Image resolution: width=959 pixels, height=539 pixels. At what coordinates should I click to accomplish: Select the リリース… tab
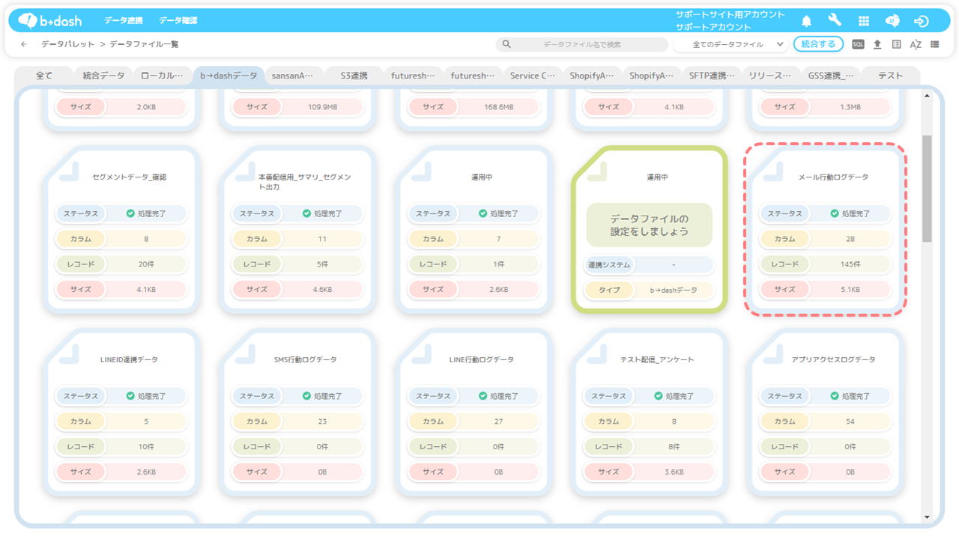click(771, 76)
